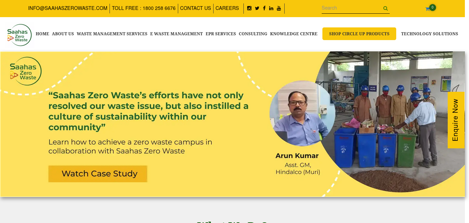The height and width of the screenshot is (223, 469).
Task: Open the YouTube social icon
Action: [279, 8]
